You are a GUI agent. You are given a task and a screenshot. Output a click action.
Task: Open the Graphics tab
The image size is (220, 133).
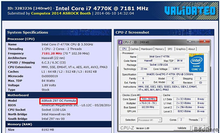181,49
